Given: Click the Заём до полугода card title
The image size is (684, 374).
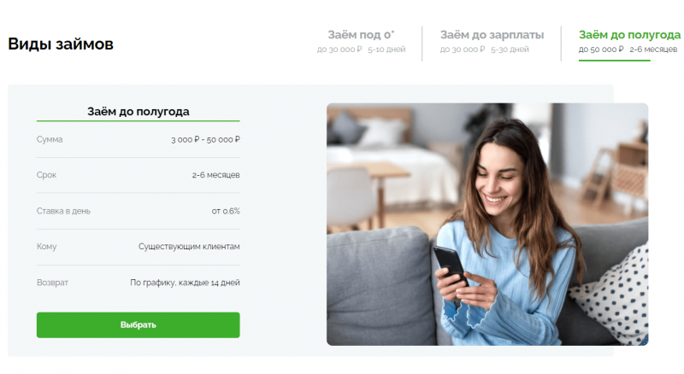Looking at the screenshot, I should pyautogui.click(x=139, y=112).
